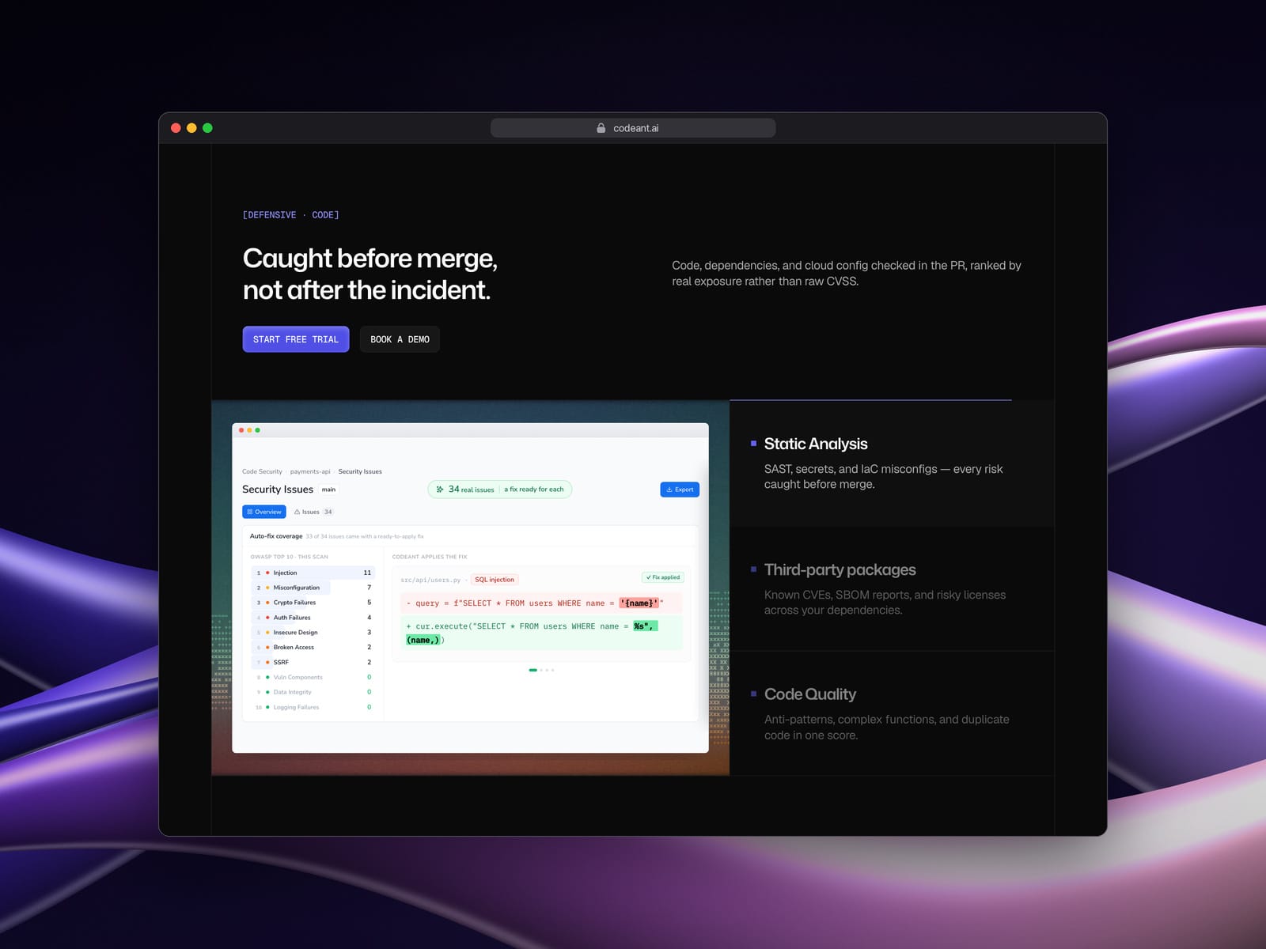The height and width of the screenshot is (949, 1266).
Task: Select the Broken Access row
Action: pyautogui.click(x=313, y=647)
